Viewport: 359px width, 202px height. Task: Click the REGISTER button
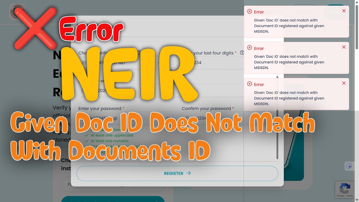tap(177, 173)
